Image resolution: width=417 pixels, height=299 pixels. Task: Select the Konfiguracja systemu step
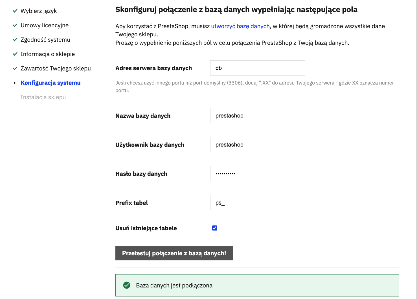point(51,83)
